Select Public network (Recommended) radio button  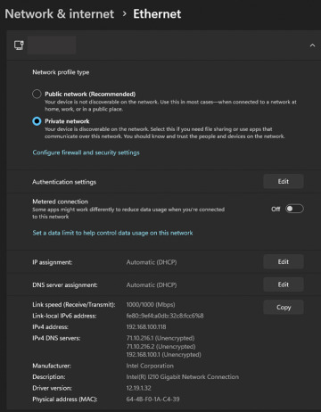click(x=37, y=94)
